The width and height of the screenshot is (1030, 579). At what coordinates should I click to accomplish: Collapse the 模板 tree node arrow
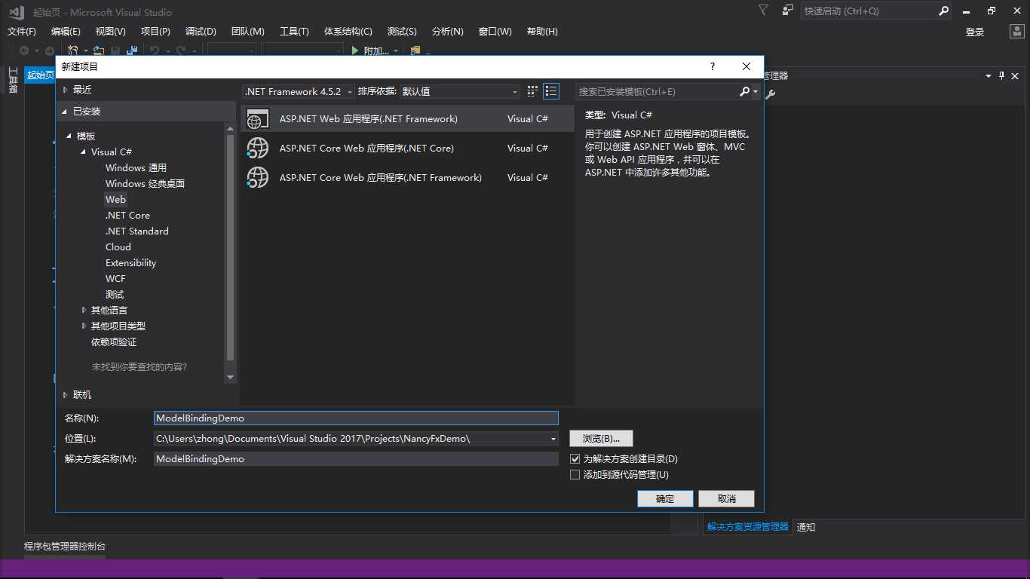pos(69,136)
